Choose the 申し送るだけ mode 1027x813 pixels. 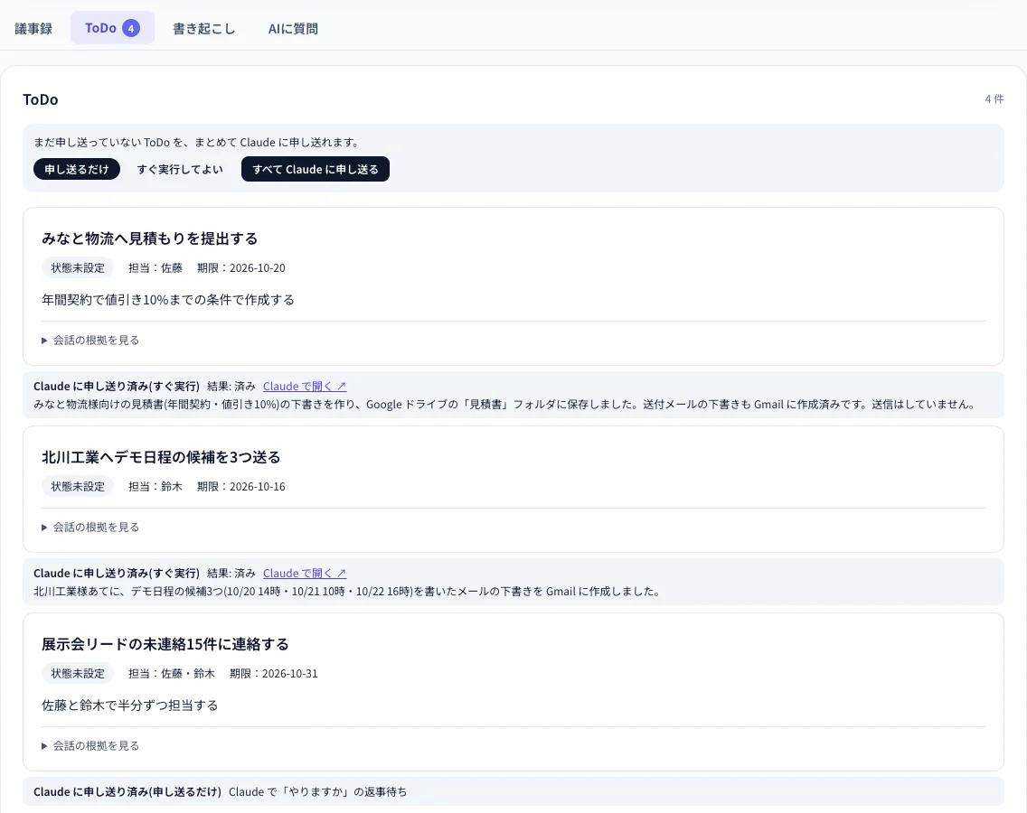click(x=77, y=169)
